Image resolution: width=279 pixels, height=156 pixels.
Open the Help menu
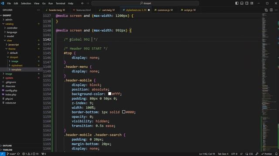pos(71,3)
